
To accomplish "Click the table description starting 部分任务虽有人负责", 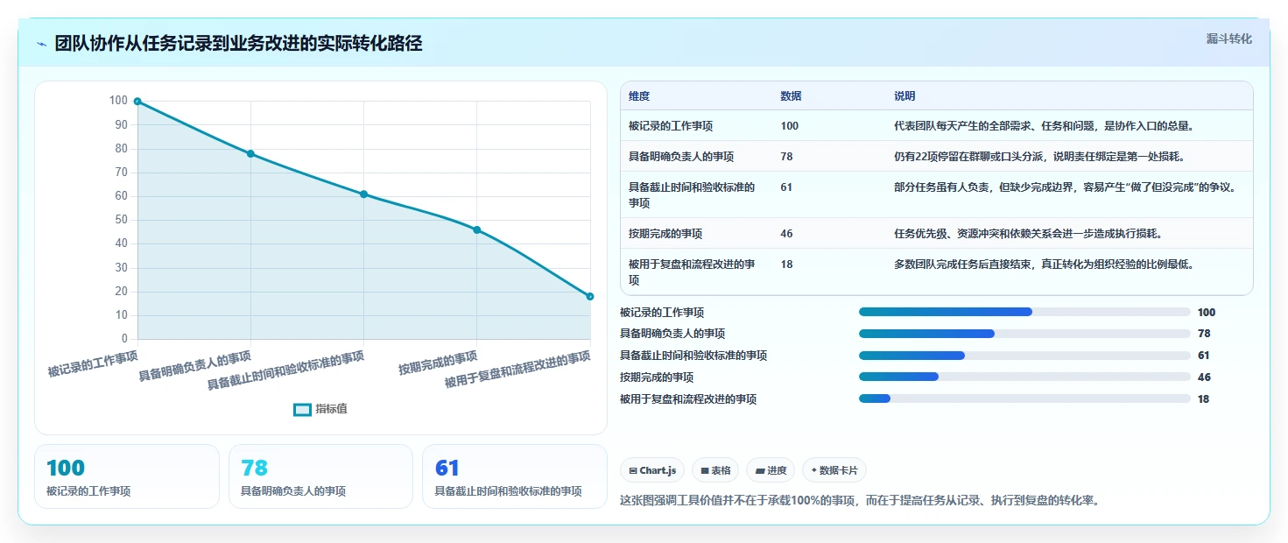I will pyautogui.click(x=1064, y=187).
